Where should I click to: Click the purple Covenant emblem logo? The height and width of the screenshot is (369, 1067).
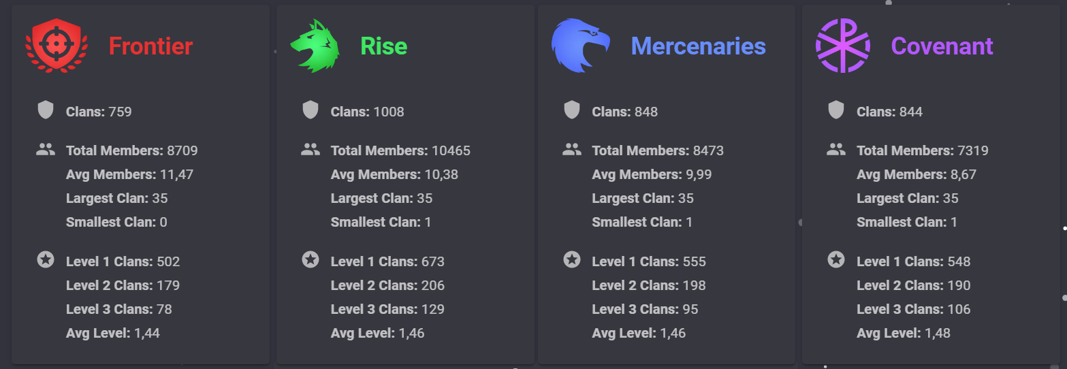click(x=842, y=46)
